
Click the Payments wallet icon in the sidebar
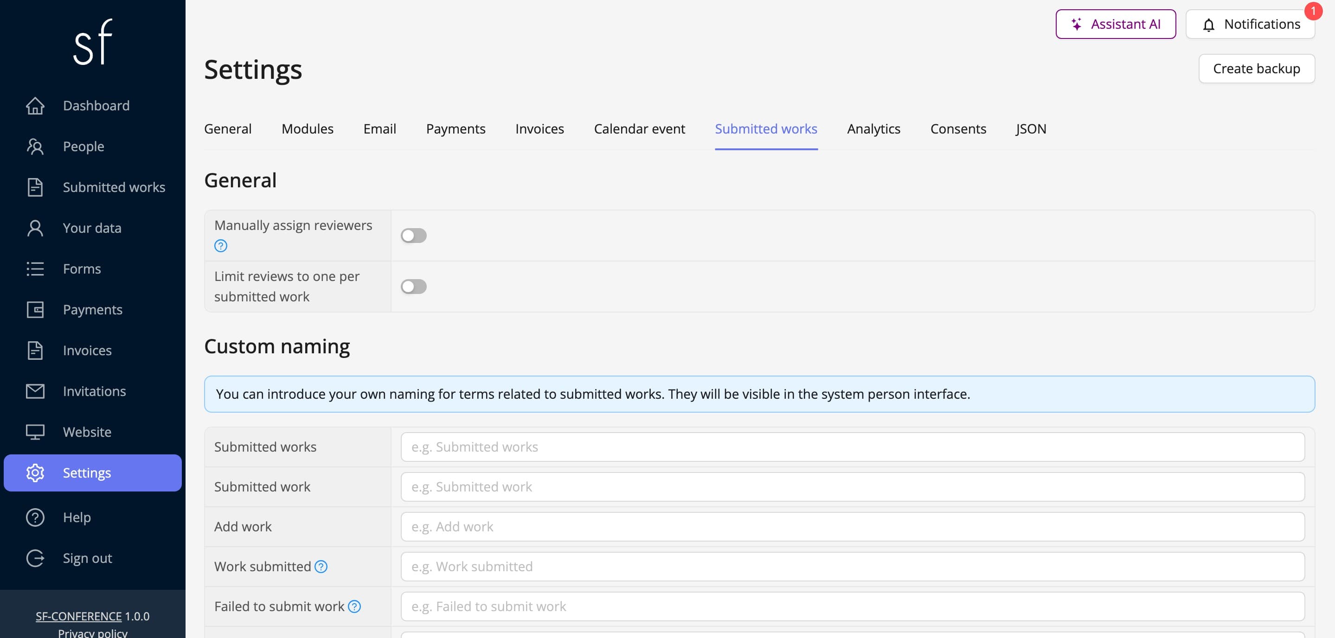[x=35, y=310]
